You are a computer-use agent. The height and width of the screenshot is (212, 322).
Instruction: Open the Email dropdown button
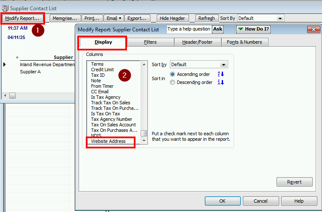pyautogui.click(x=114, y=18)
